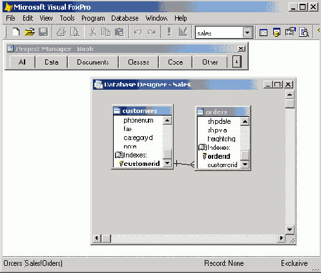This screenshot has height=273, width=321.
Task: Switch to the Classes tab
Action: click(138, 62)
